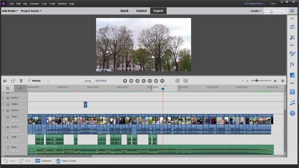Toggle the Music track note icon

(x=8, y=147)
